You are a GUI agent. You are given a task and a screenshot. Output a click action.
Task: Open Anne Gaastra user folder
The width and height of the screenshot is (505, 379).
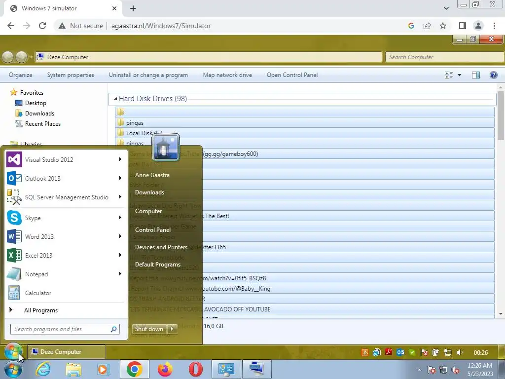[152, 175]
